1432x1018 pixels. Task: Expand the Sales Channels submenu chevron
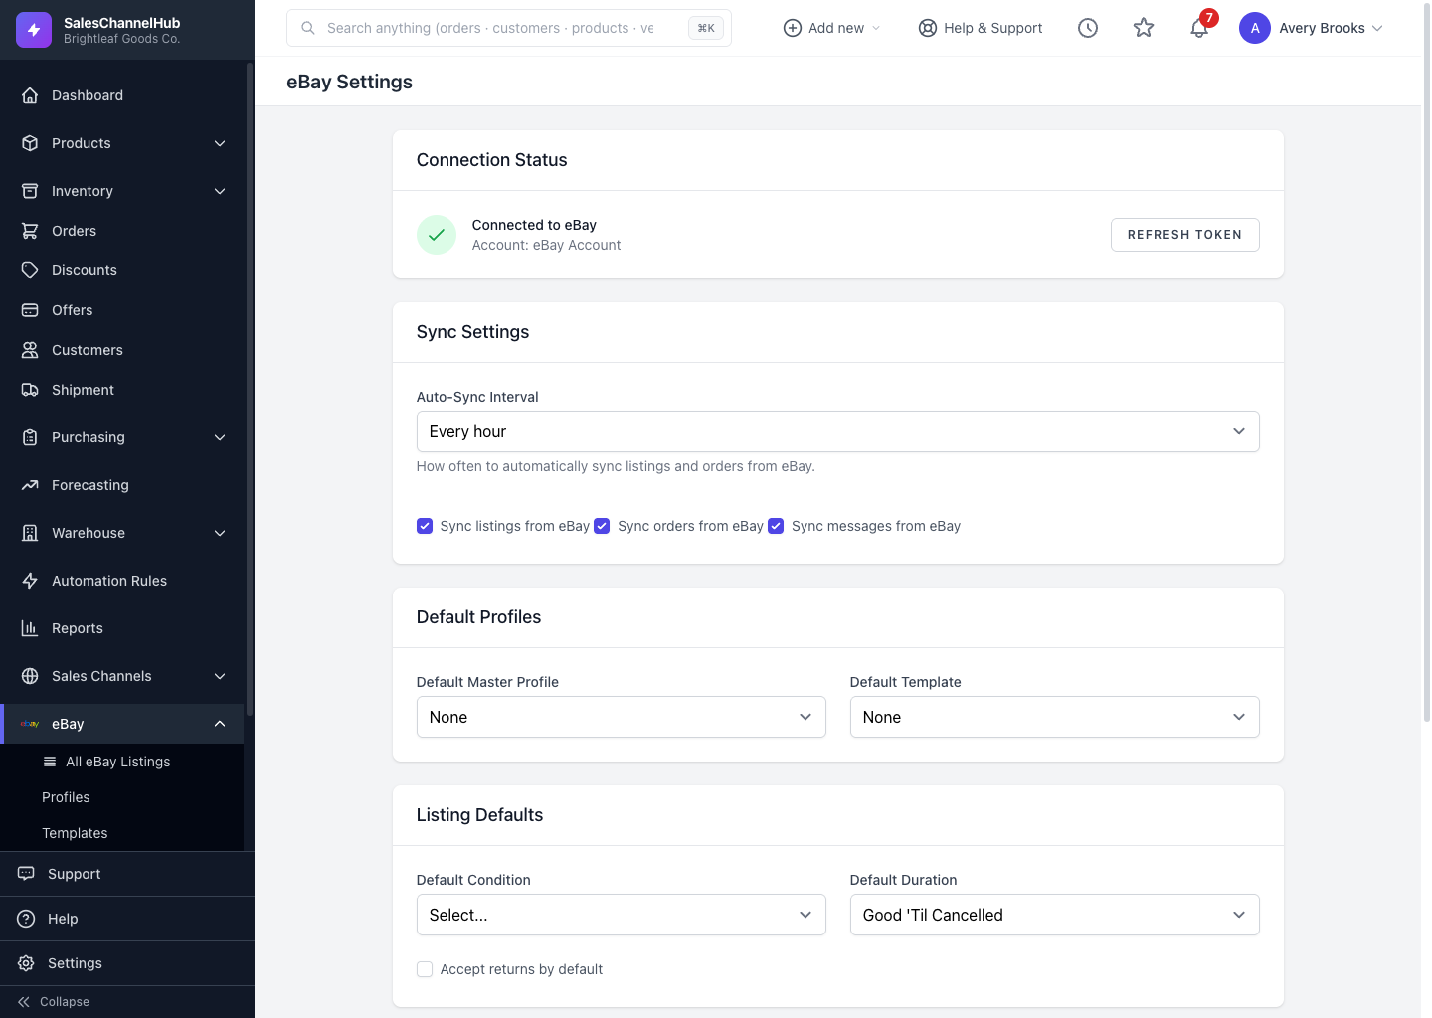[x=220, y=676]
